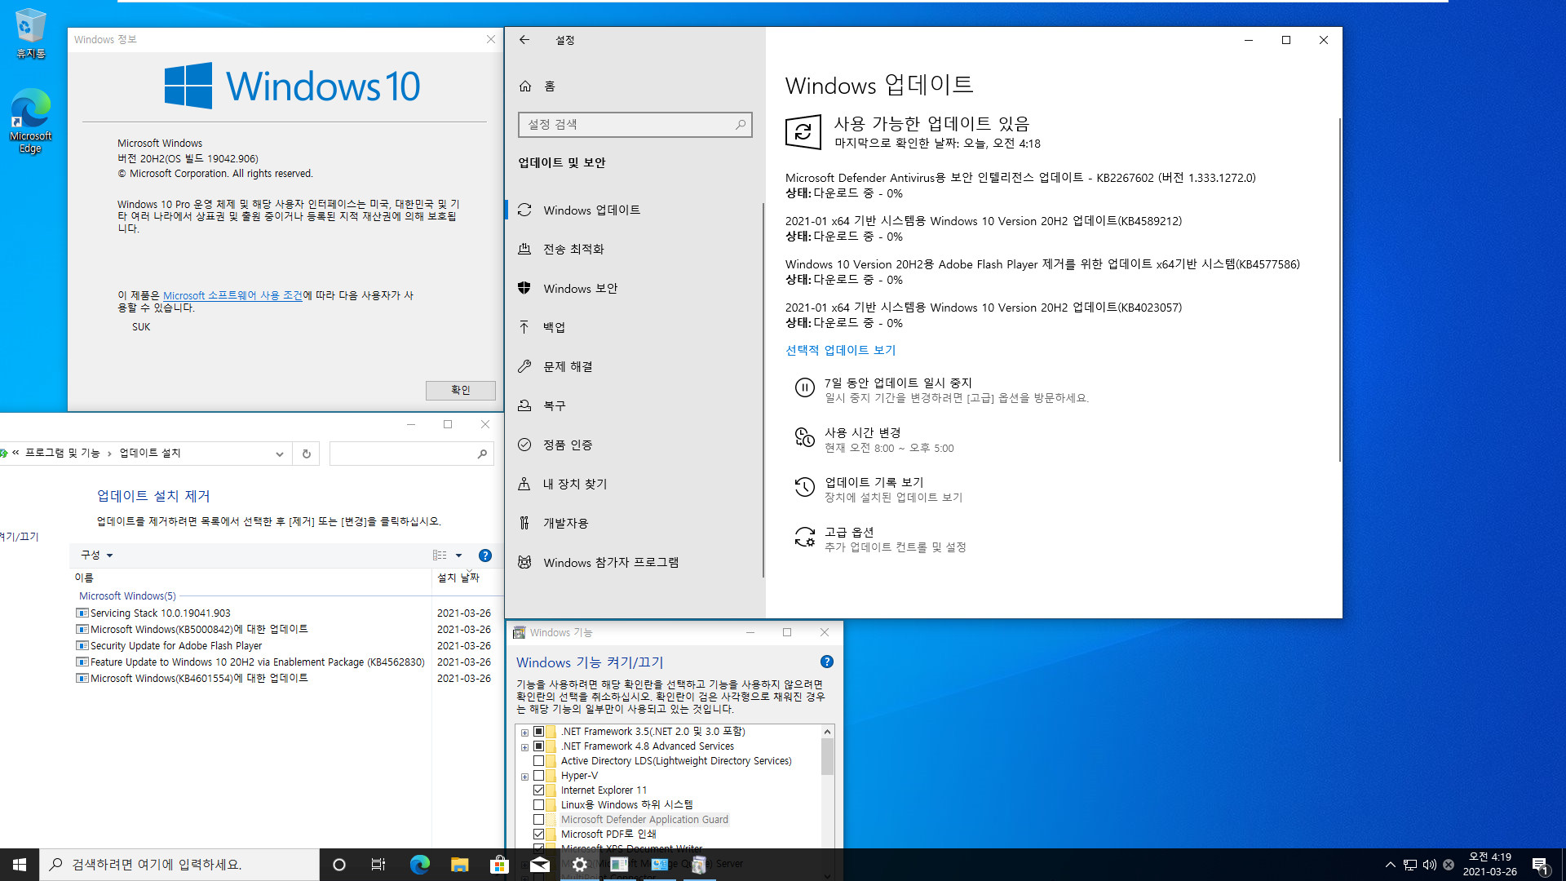Expand the Hyper-V tree node

524,777
